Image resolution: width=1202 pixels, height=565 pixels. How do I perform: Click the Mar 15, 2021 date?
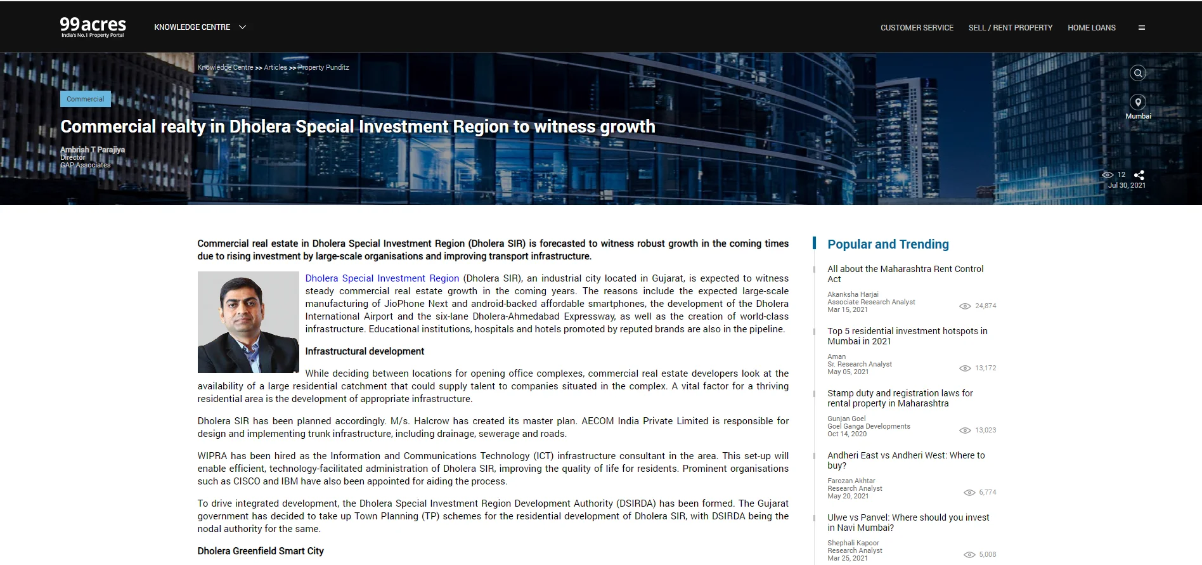(x=848, y=309)
